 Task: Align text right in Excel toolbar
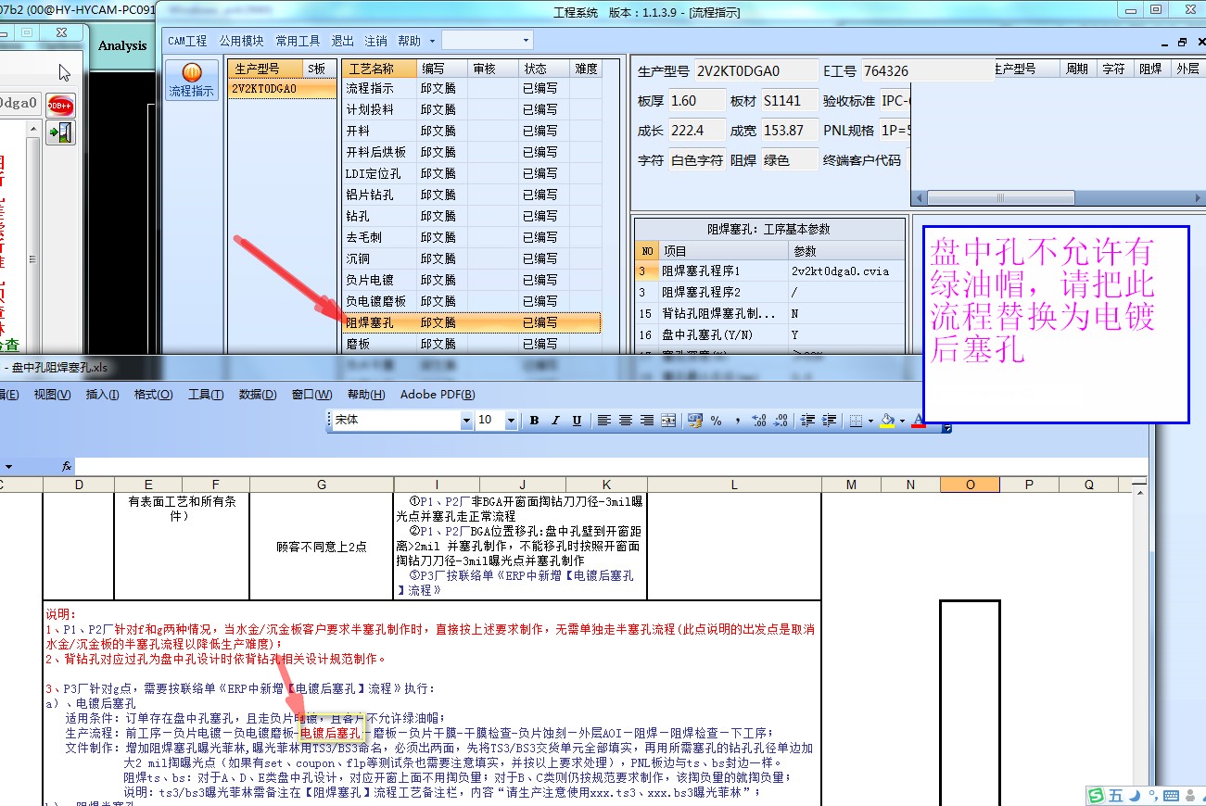646,420
